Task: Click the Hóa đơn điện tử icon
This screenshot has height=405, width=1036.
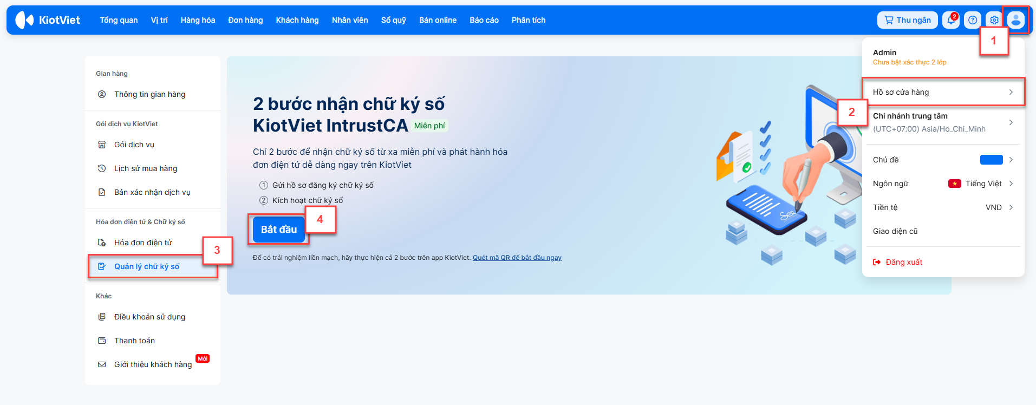Action: 102,243
